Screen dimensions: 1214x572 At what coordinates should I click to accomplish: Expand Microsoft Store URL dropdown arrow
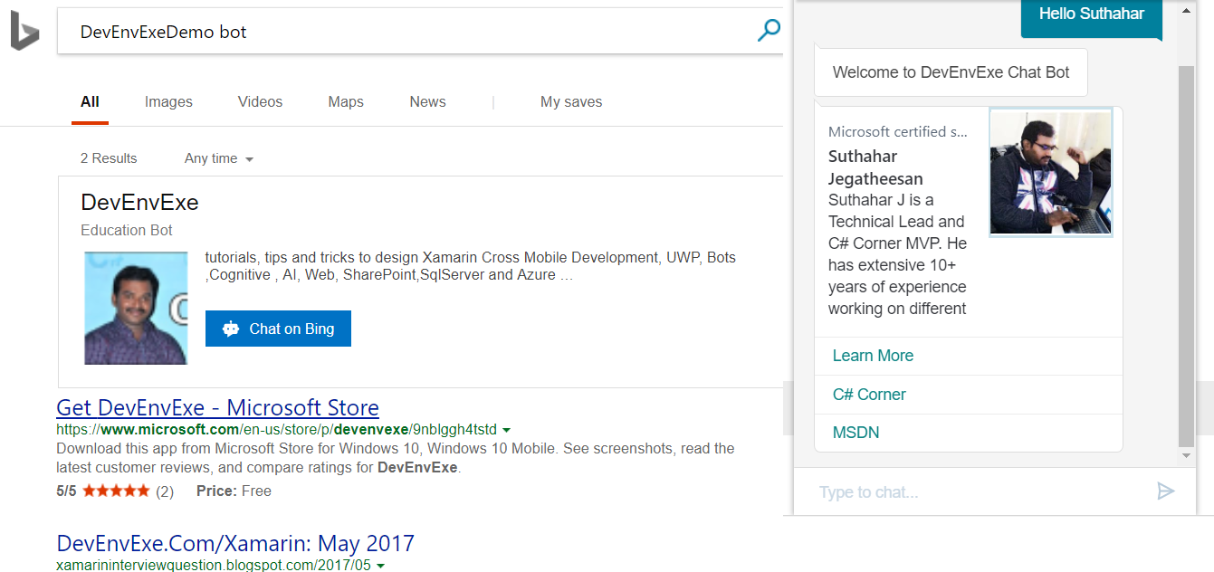click(x=506, y=430)
